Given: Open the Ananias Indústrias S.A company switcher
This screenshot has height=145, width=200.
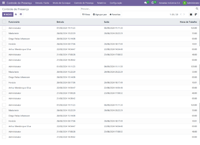Looking at the screenshot, I should point(169,3).
